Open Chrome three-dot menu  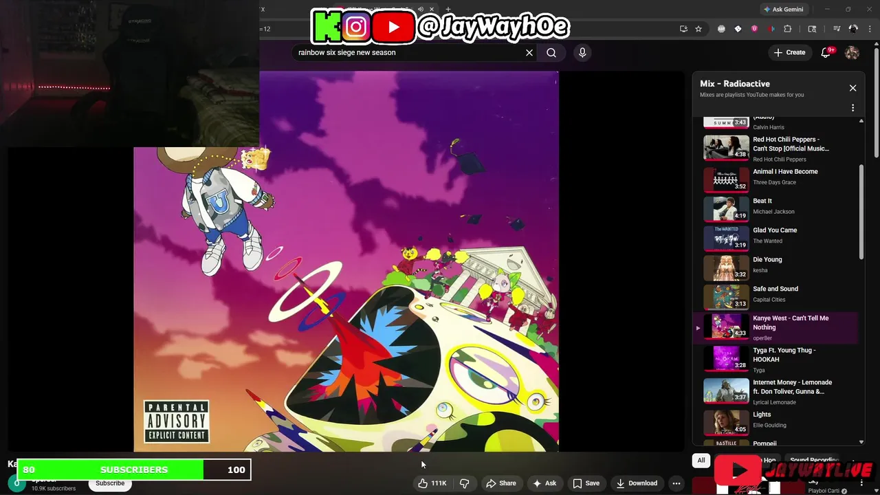pyautogui.click(x=870, y=29)
